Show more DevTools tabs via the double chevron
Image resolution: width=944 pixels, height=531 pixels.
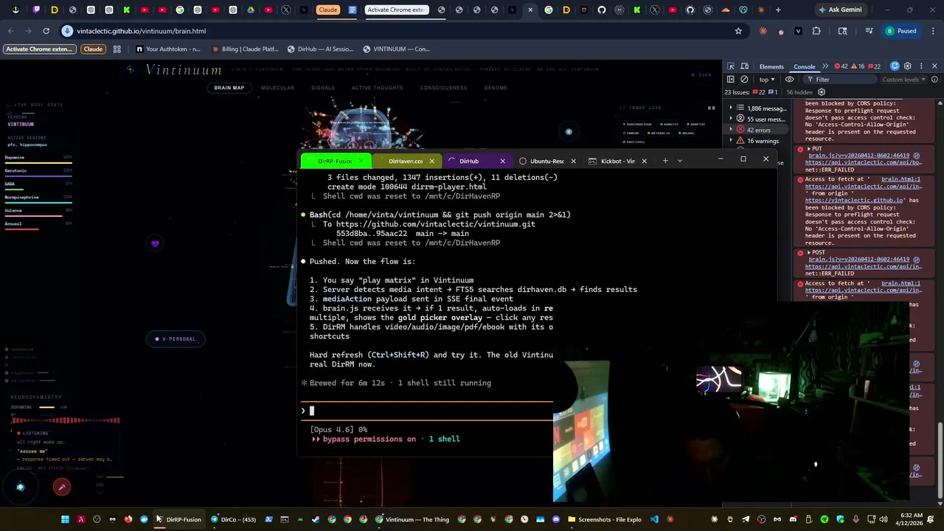[825, 66]
